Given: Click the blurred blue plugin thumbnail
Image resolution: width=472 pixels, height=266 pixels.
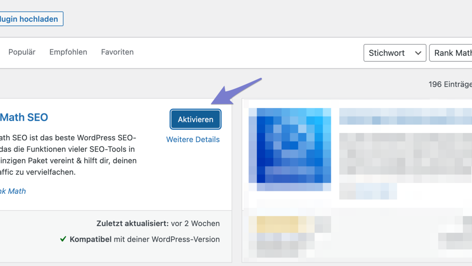Looking at the screenshot, I should (x=290, y=150).
